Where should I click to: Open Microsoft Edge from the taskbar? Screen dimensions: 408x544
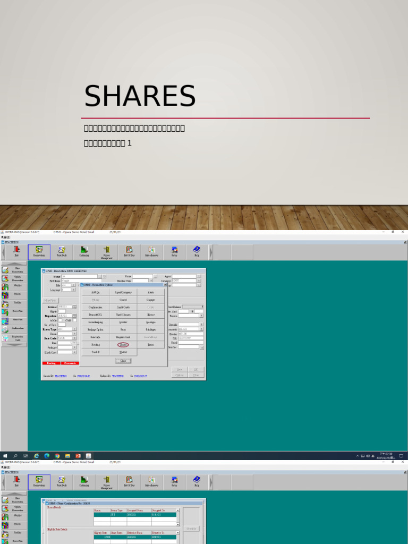(47, 456)
